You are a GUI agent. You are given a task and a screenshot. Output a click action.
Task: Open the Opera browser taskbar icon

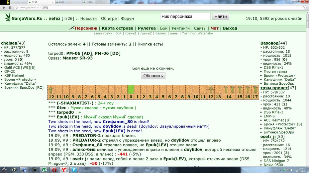pyautogui.click(x=54, y=170)
